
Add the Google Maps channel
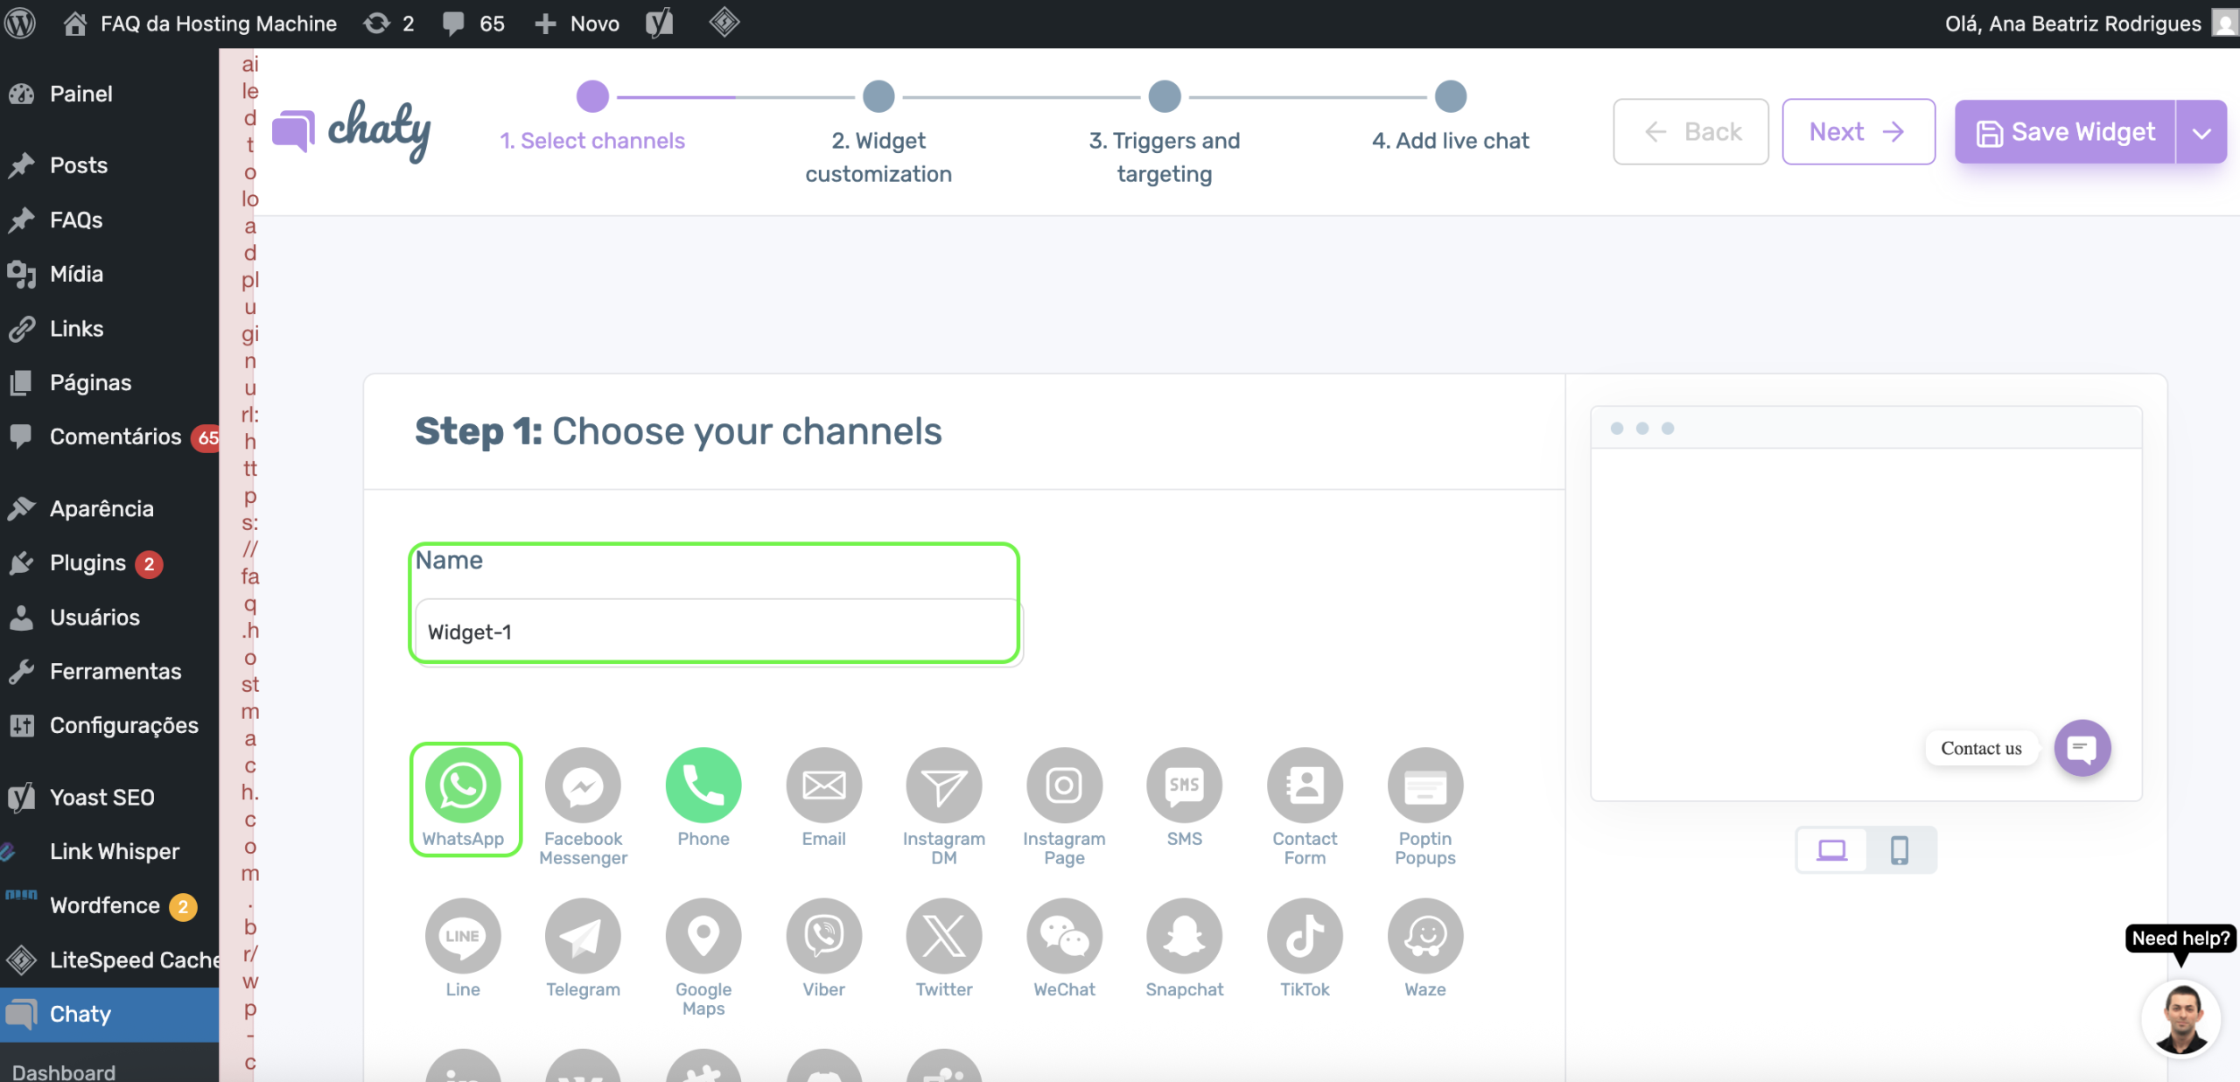coord(703,936)
